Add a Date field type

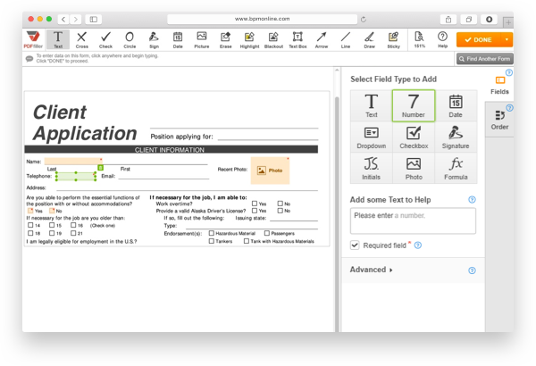click(x=456, y=105)
